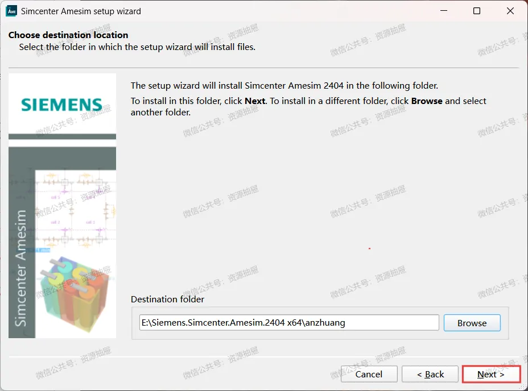Close the Simcenter Amesim setup wizard
The height and width of the screenshot is (391, 528).
[x=510, y=11]
